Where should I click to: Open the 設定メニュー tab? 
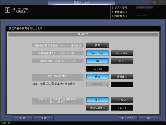[x=82, y=2]
